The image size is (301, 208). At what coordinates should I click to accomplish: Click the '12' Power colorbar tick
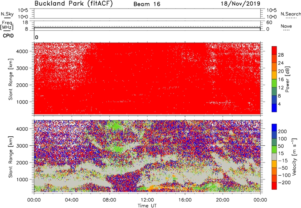pyautogui.click(x=281, y=88)
